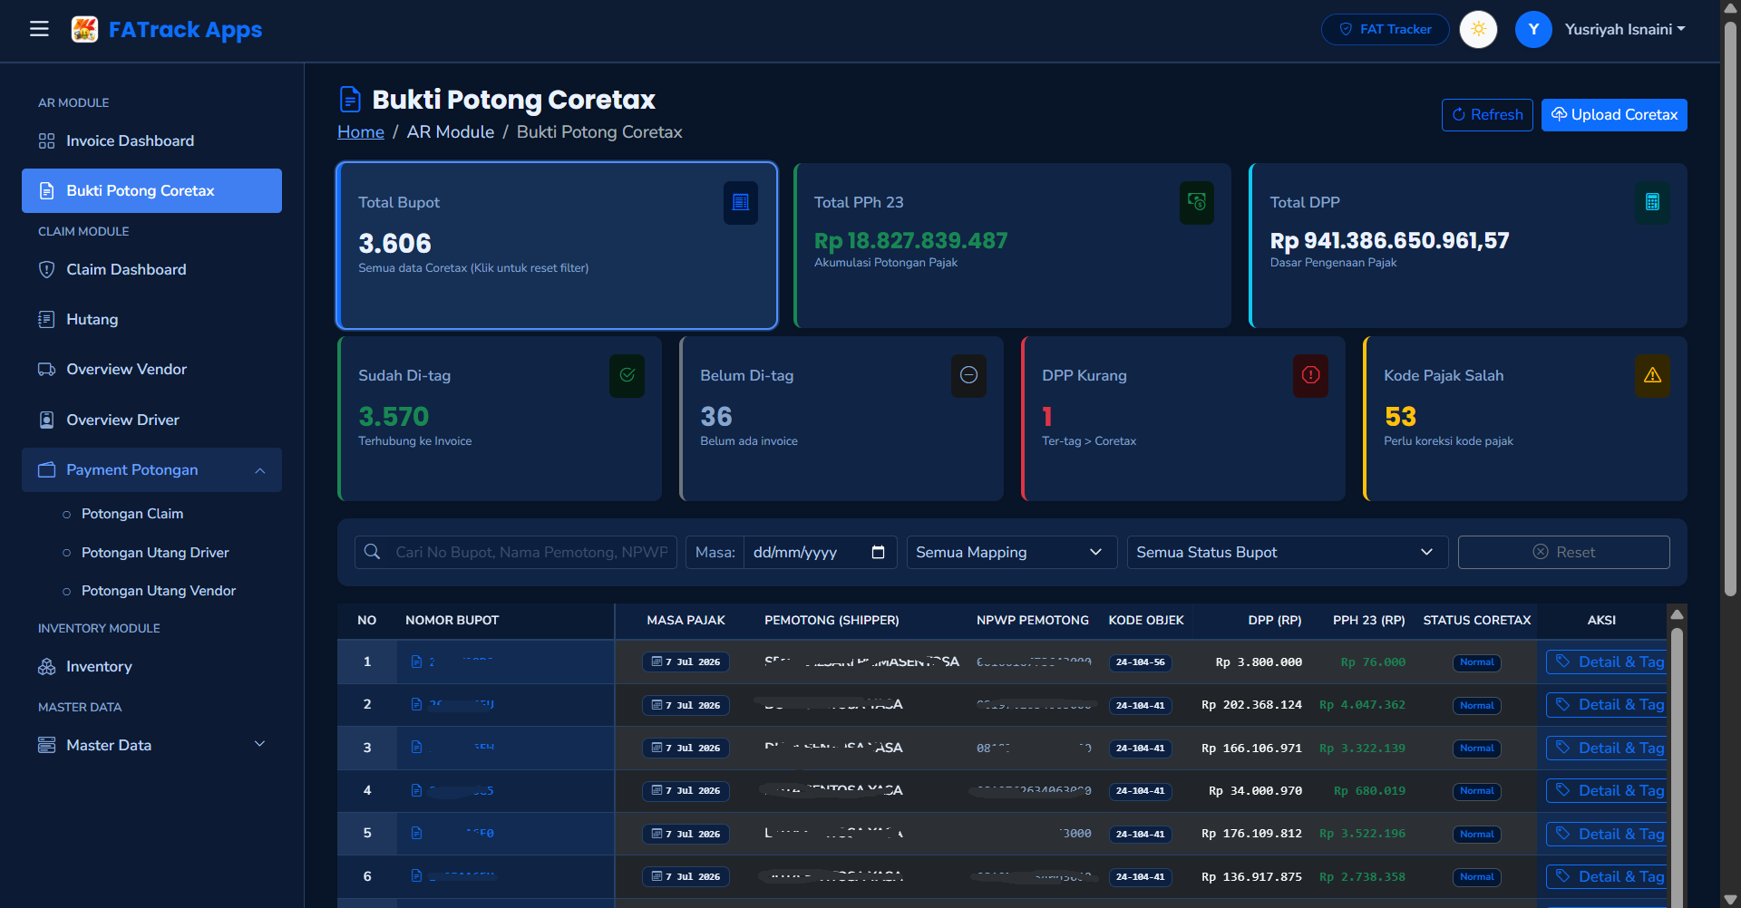
Task: Click the Refresh button
Action: coord(1487,115)
